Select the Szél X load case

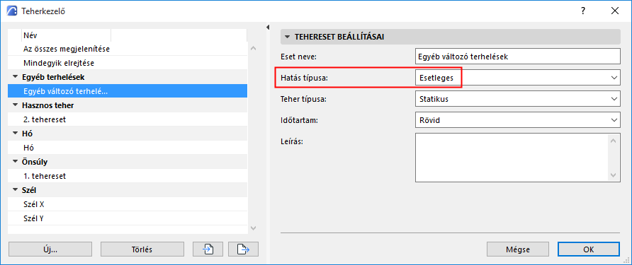[x=128, y=204]
